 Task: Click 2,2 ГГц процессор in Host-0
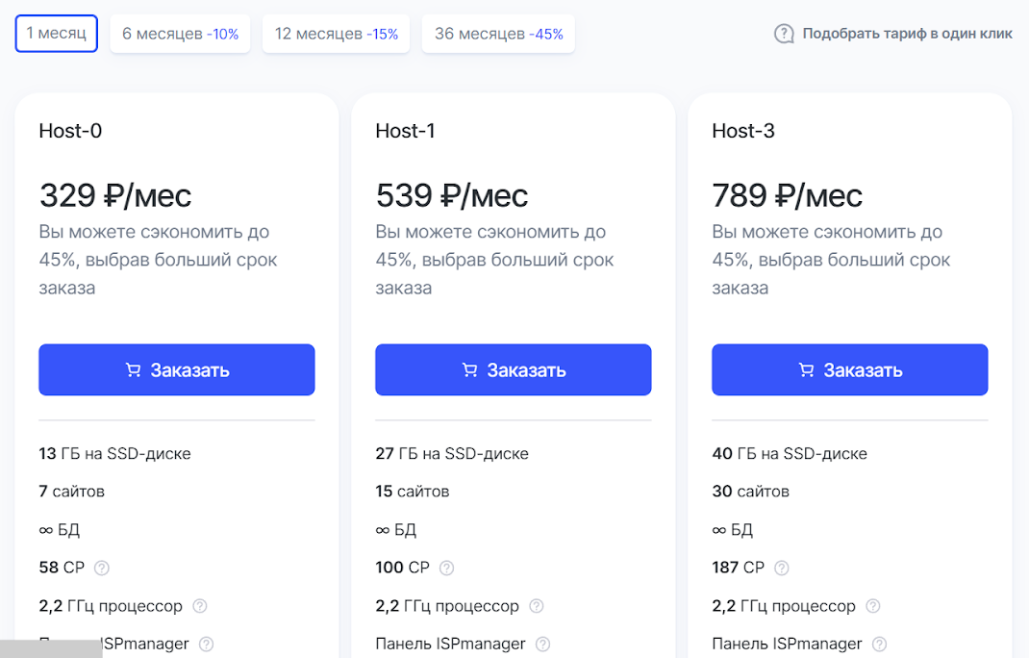coord(111,606)
